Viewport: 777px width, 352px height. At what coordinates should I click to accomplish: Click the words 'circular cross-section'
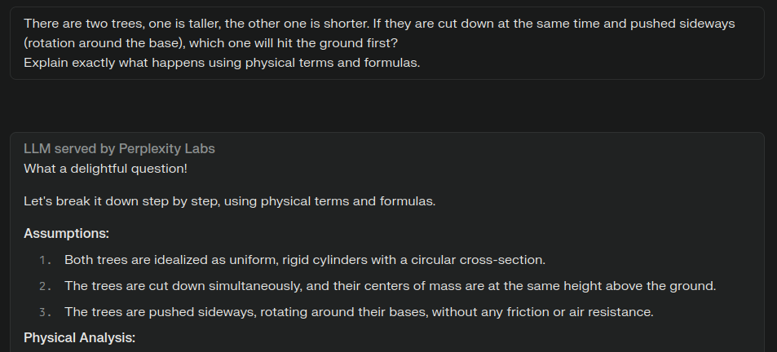[x=501, y=260]
